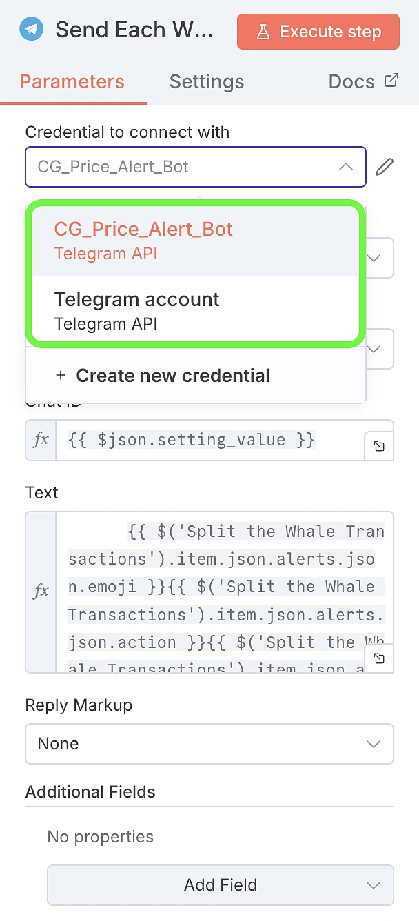
Task: Click the node title Send Each W...
Action: coord(134,30)
